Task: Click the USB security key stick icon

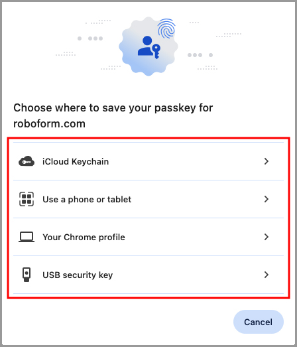Action: 27,275
